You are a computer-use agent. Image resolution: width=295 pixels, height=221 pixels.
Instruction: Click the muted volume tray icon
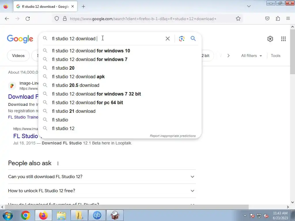tap(266, 216)
